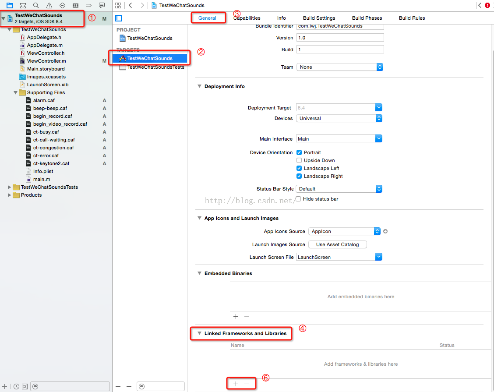Expand the Products group
The width and height of the screenshot is (494, 392).
10,195
